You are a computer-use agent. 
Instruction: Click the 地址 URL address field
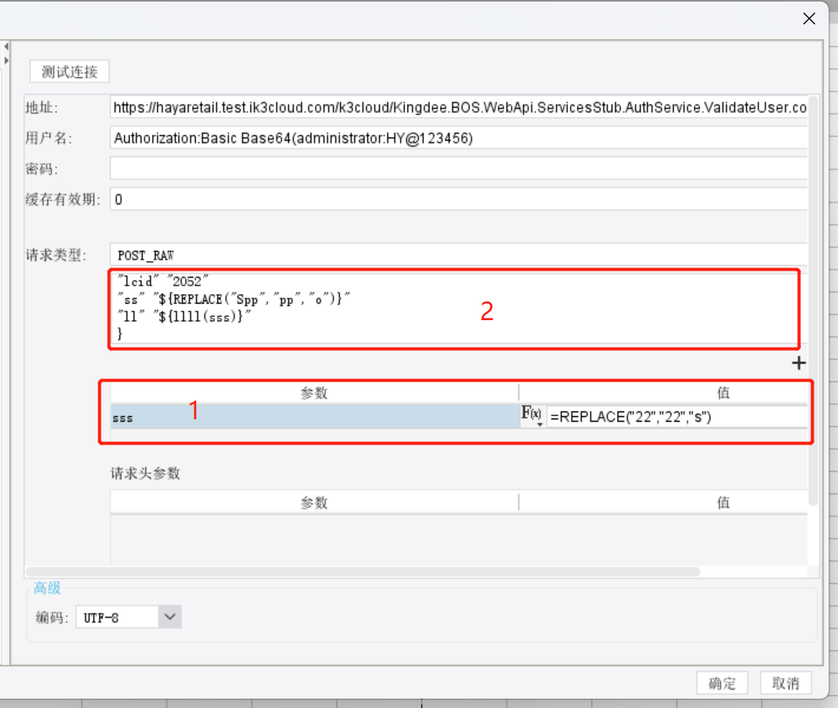pyautogui.click(x=459, y=108)
